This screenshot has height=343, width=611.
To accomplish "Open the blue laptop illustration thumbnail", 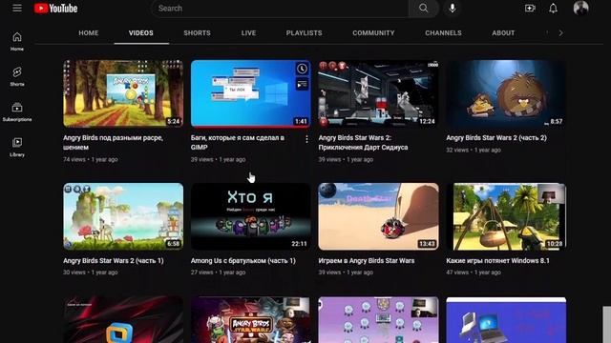I will coord(506,320).
